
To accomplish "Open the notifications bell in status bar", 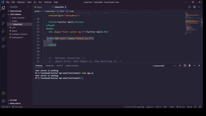I will (200, 107).
